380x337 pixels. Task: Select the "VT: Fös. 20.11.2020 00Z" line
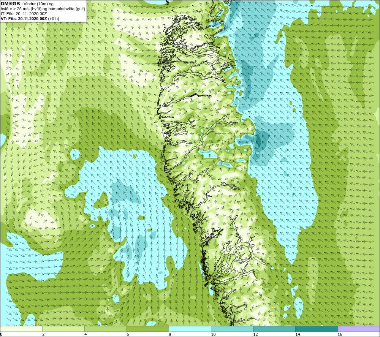[x=24, y=19]
